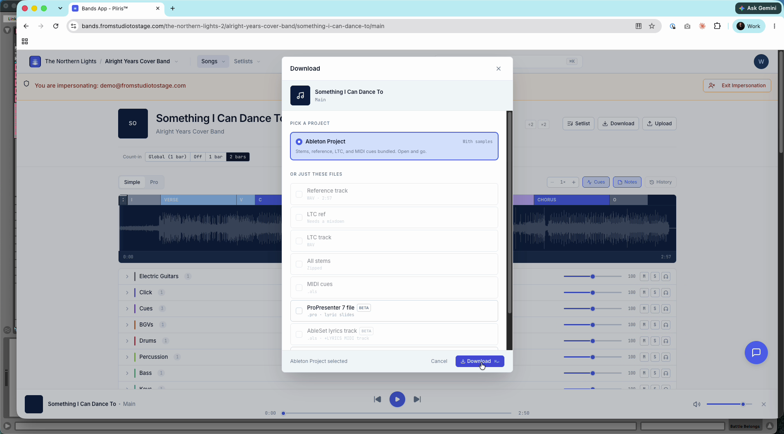The height and width of the screenshot is (434, 784).
Task: Mute the BGVs track
Action: pyautogui.click(x=644, y=325)
